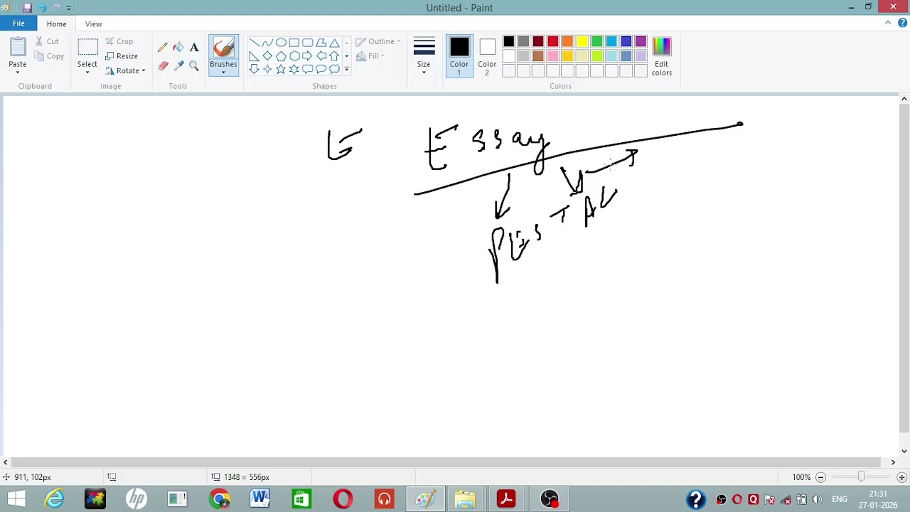The height and width of the screenshot is (512, 910).
Task: Switch to the View ribbon tab
Action: click(x=93, y=24)
